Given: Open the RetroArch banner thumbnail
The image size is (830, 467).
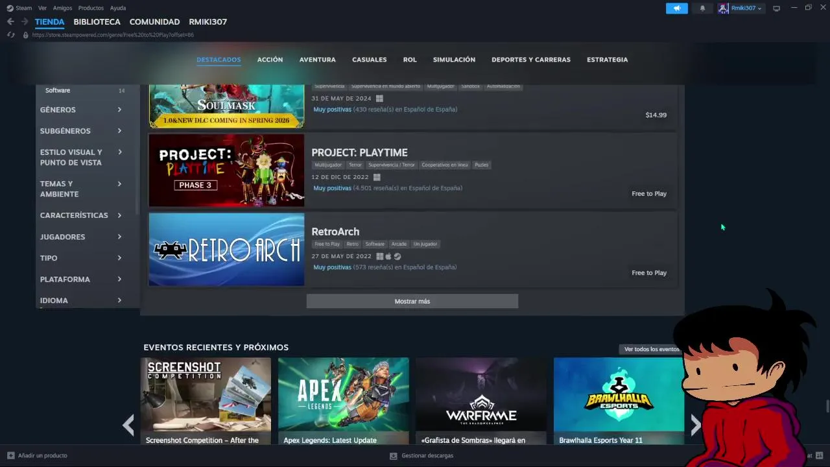Looking at the screenshot, I should click(x=226, y=250).
